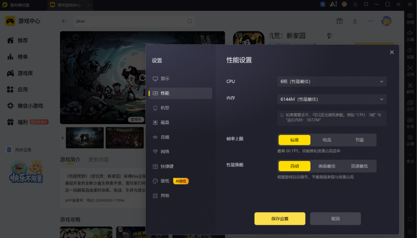The image size is (417, 238).
Task: Select 标准 frame rate limit
Action: click(x=294, y=140)
